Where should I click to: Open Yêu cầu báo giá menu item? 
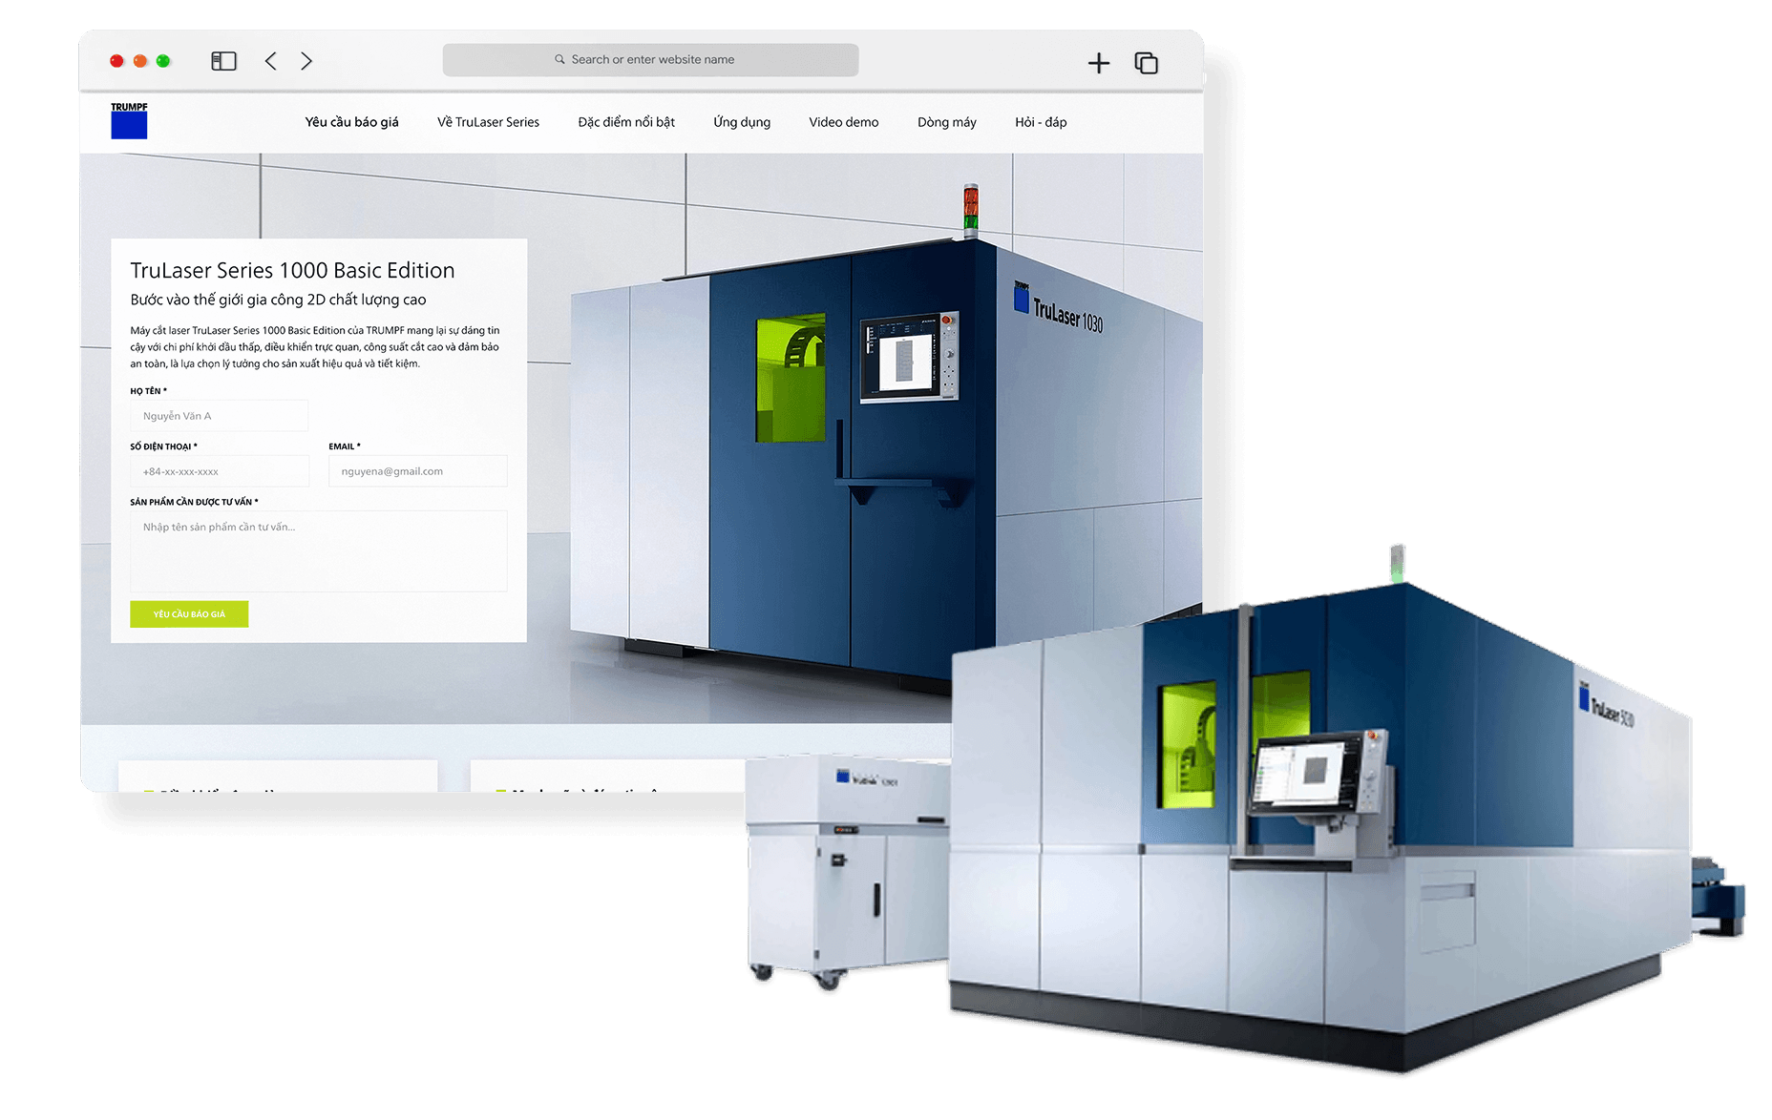click(351, 122)
